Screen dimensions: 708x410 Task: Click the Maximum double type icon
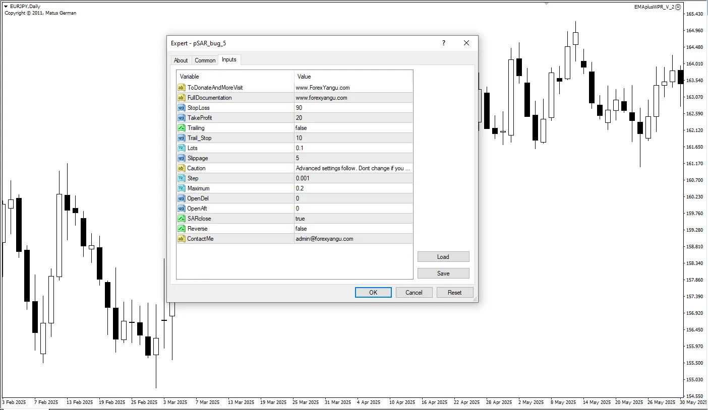181,188
